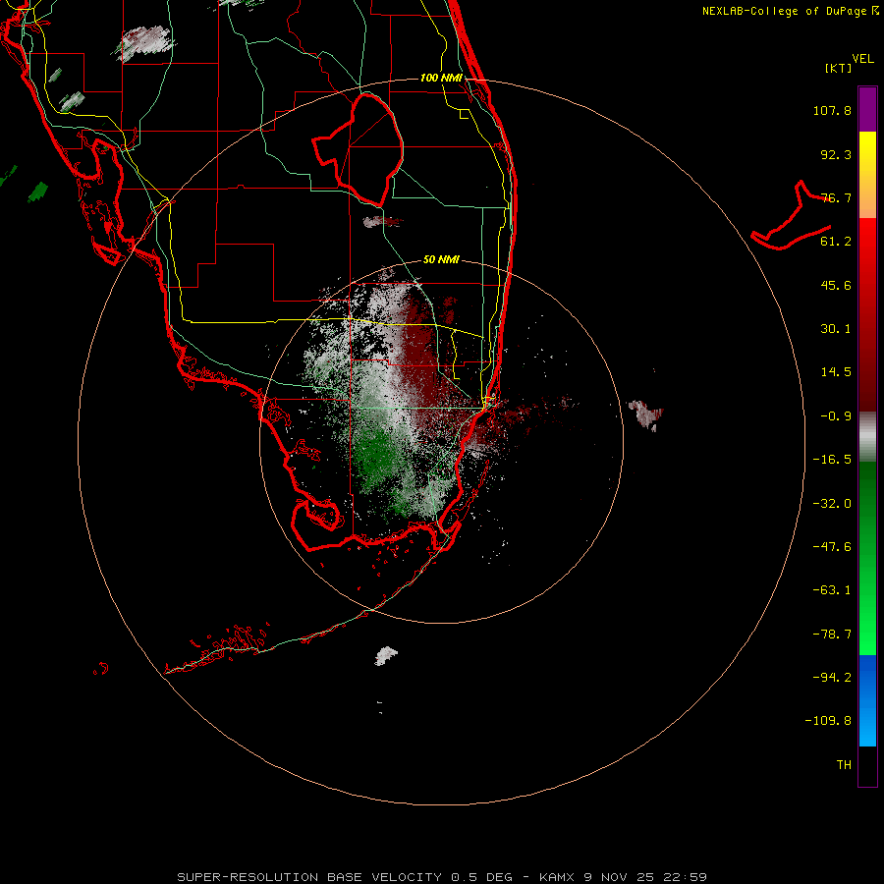
Task: Click the purple segment of the color bar
Action: 867,109
